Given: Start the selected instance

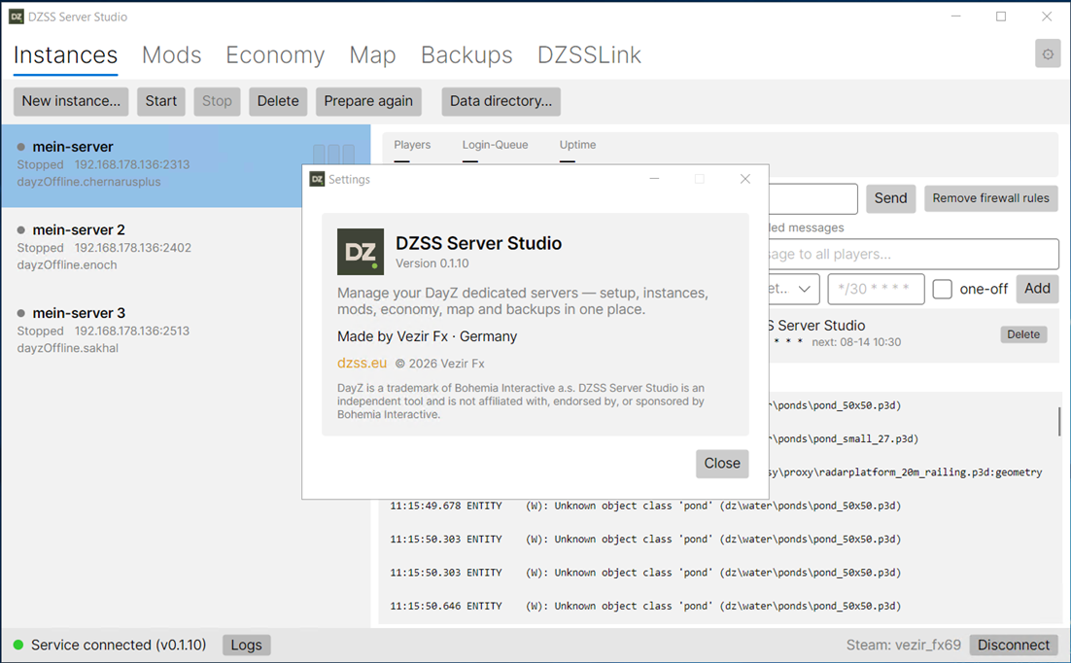Looking at the screenshot, I should [x=161, y=101].
